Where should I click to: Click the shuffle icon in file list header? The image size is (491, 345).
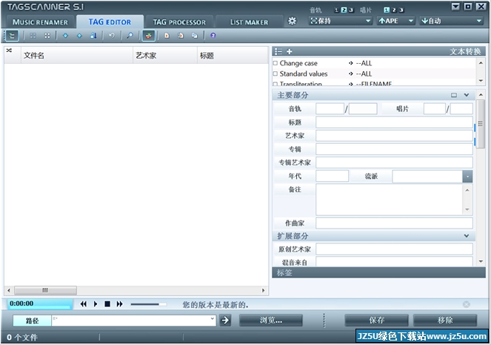(x=9, y=50)
